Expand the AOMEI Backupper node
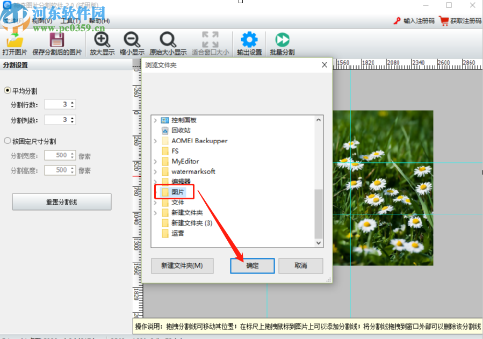This screenshot has width=483, height=339. (x=155, y=141)
